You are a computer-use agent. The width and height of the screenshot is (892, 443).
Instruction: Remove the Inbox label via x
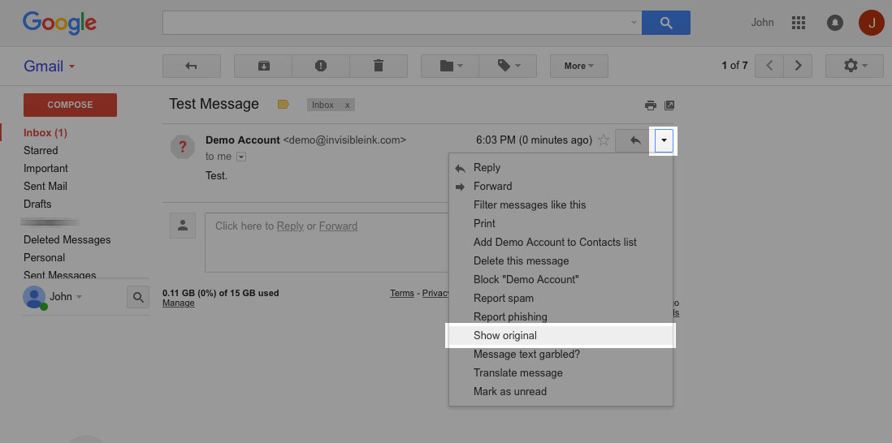click(348, 105)
